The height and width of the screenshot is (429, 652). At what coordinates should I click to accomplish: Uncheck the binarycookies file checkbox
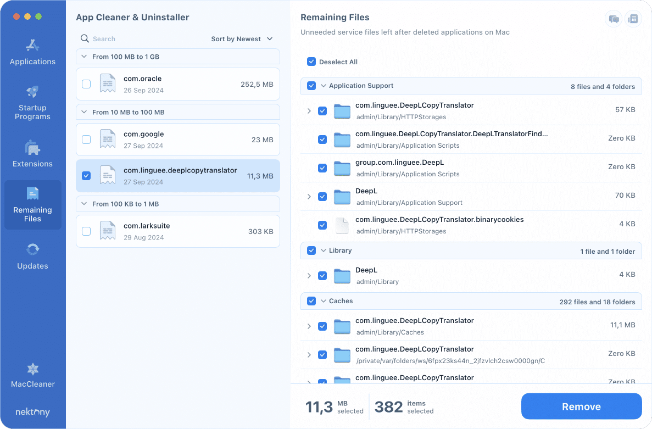tap(322, 225)
